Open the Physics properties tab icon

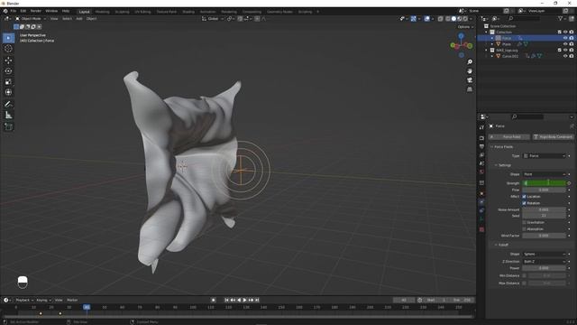click(x=481, y=202)
